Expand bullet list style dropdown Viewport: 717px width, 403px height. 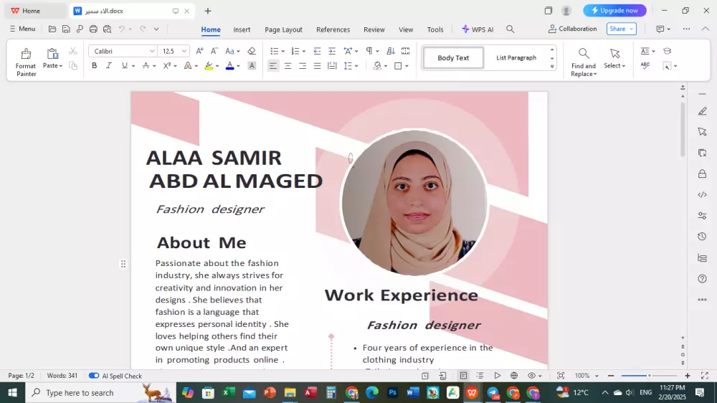click(282, 51)
